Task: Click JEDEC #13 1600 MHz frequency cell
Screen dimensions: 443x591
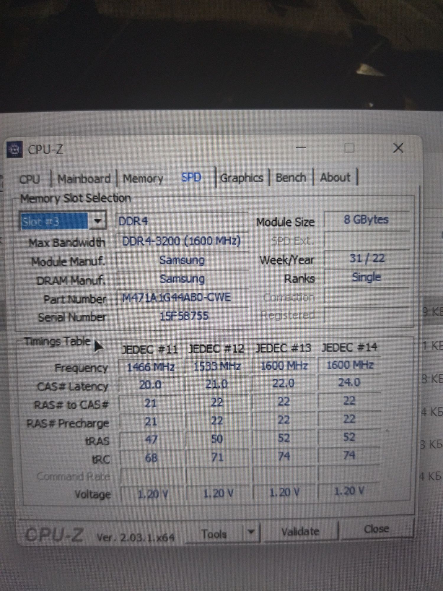Action: coord(284,366)
